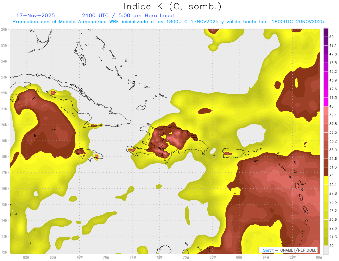The image size is (339, 261).
Task: Click the colorbar value 32.6
Action: tap(333, 159)
